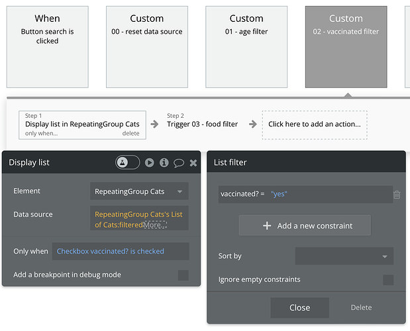Open the info icon in Display list header
The width and height of the screenshot is (410, 331).
point(164,162)
